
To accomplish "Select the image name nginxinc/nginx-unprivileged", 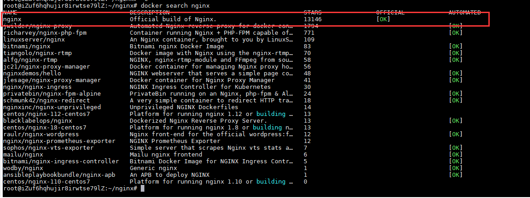I will coord(52,107).
